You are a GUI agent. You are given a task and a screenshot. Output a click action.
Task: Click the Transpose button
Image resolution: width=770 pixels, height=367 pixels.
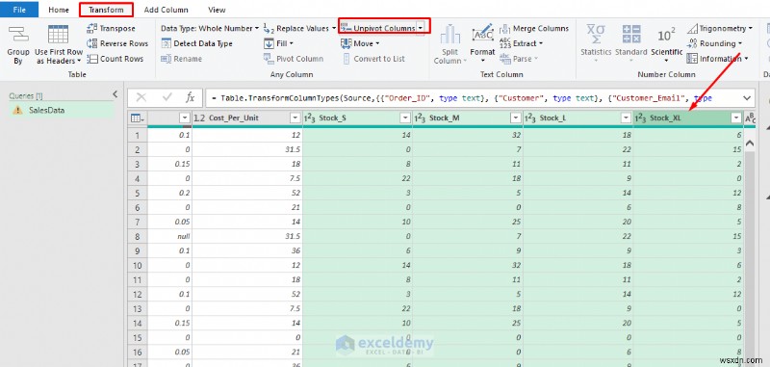click(x=111, y=29)
